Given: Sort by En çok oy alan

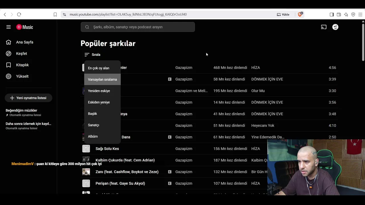Looking at the screenshot, I should point(102,68).
